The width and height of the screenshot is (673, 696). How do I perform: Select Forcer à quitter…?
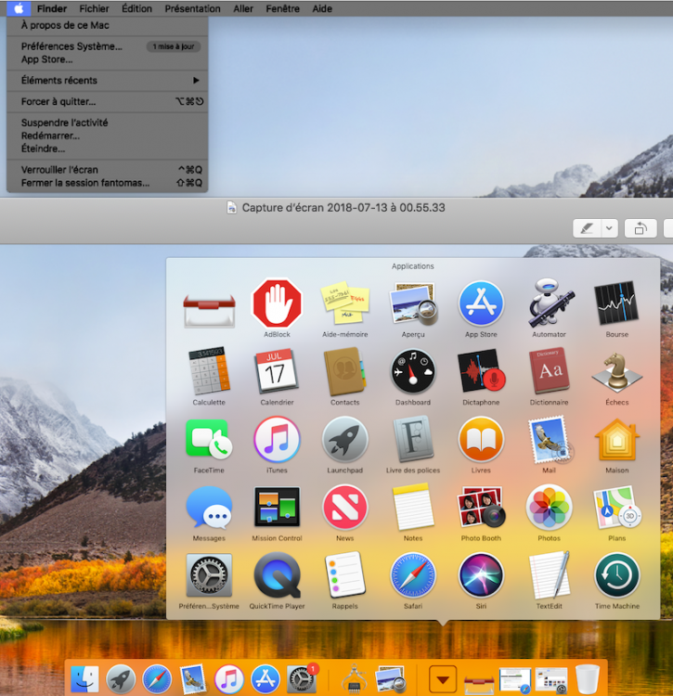click(108, 102)
